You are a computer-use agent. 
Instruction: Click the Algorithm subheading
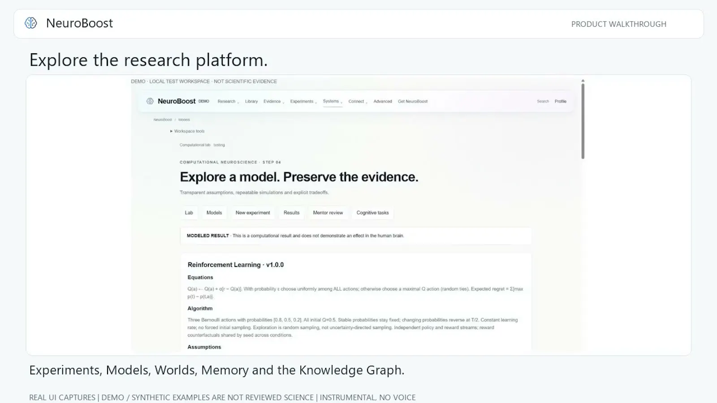[x=200, y=309]
